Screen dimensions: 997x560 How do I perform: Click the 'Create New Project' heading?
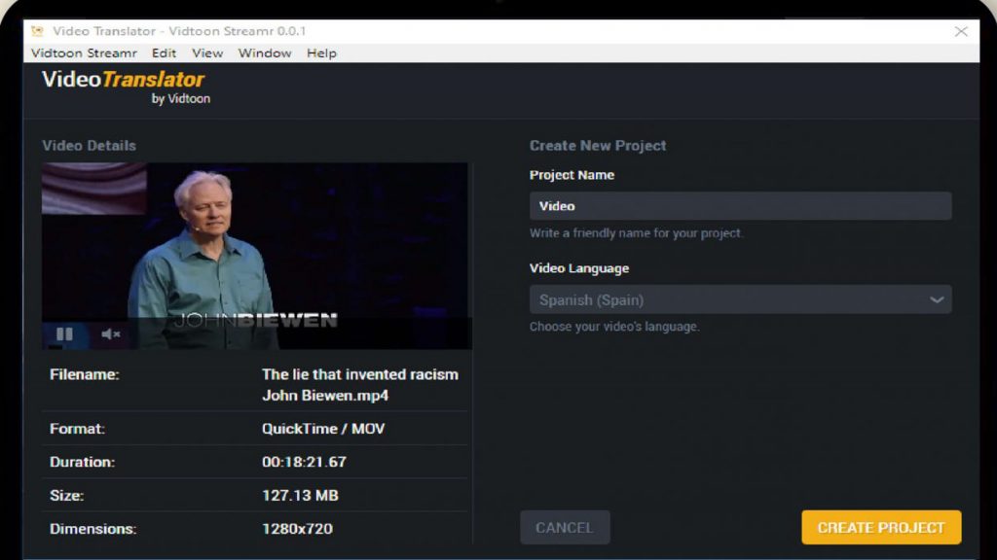[x=598, y=146]
